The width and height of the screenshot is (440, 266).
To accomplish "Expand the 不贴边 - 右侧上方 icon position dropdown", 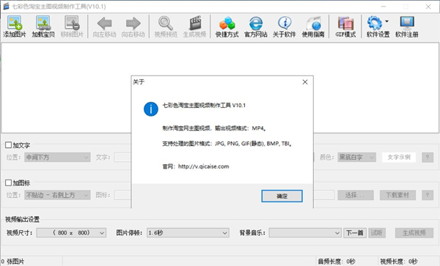I will [57, 195].
